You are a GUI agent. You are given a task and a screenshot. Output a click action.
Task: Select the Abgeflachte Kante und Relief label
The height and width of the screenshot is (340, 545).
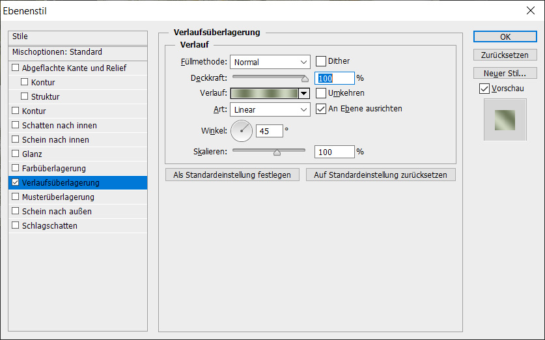[74, 68]
